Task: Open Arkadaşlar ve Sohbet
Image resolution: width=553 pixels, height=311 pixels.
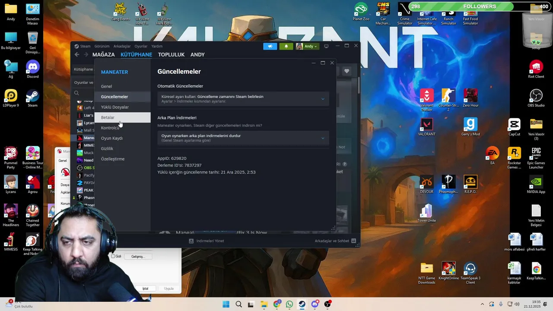Action: 335,241
